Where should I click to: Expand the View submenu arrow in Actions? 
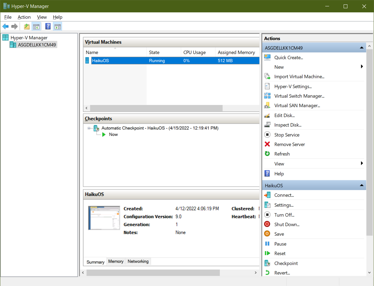(362, 163)
